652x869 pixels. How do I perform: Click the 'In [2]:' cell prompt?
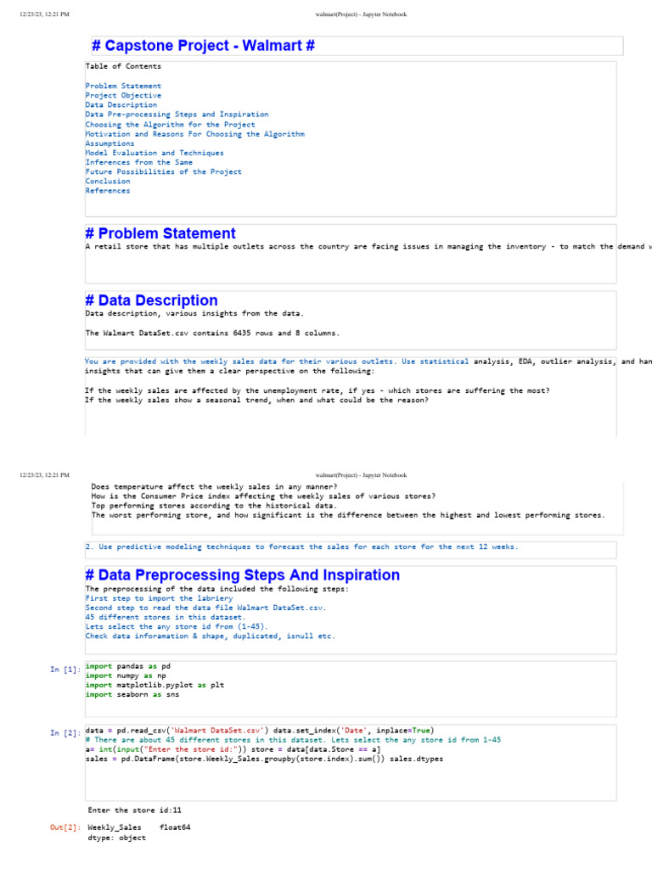[65, 732]
